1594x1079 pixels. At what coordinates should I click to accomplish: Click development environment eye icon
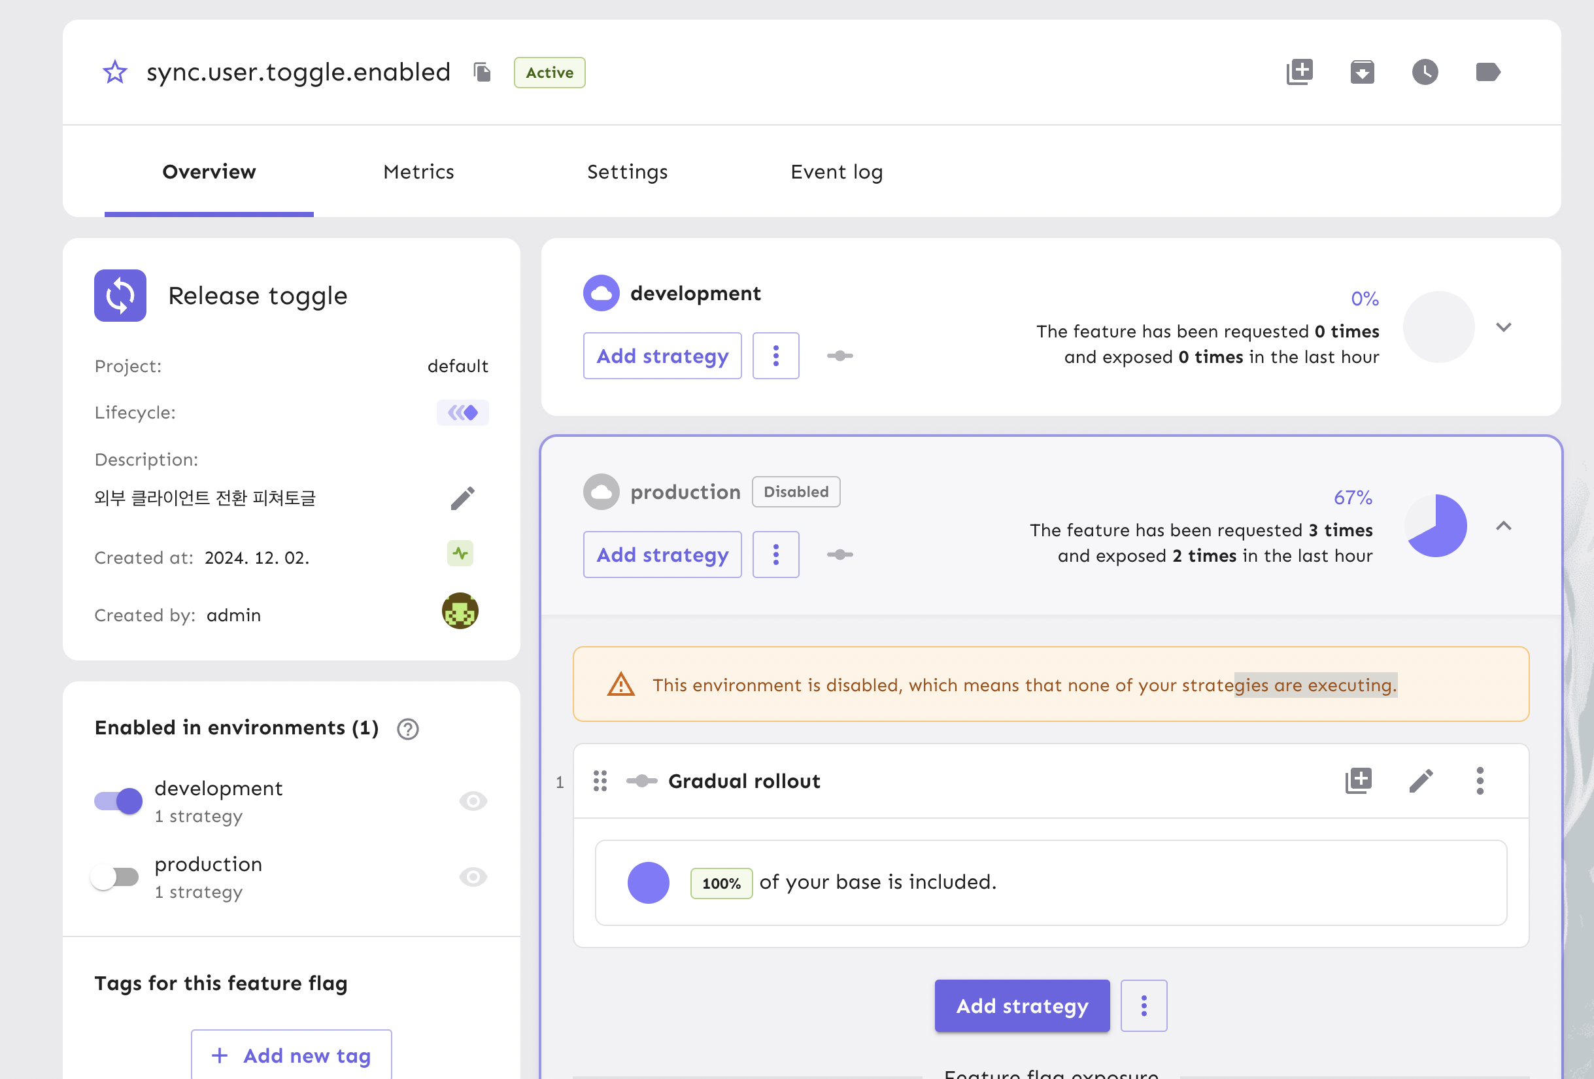coord(473,800)
